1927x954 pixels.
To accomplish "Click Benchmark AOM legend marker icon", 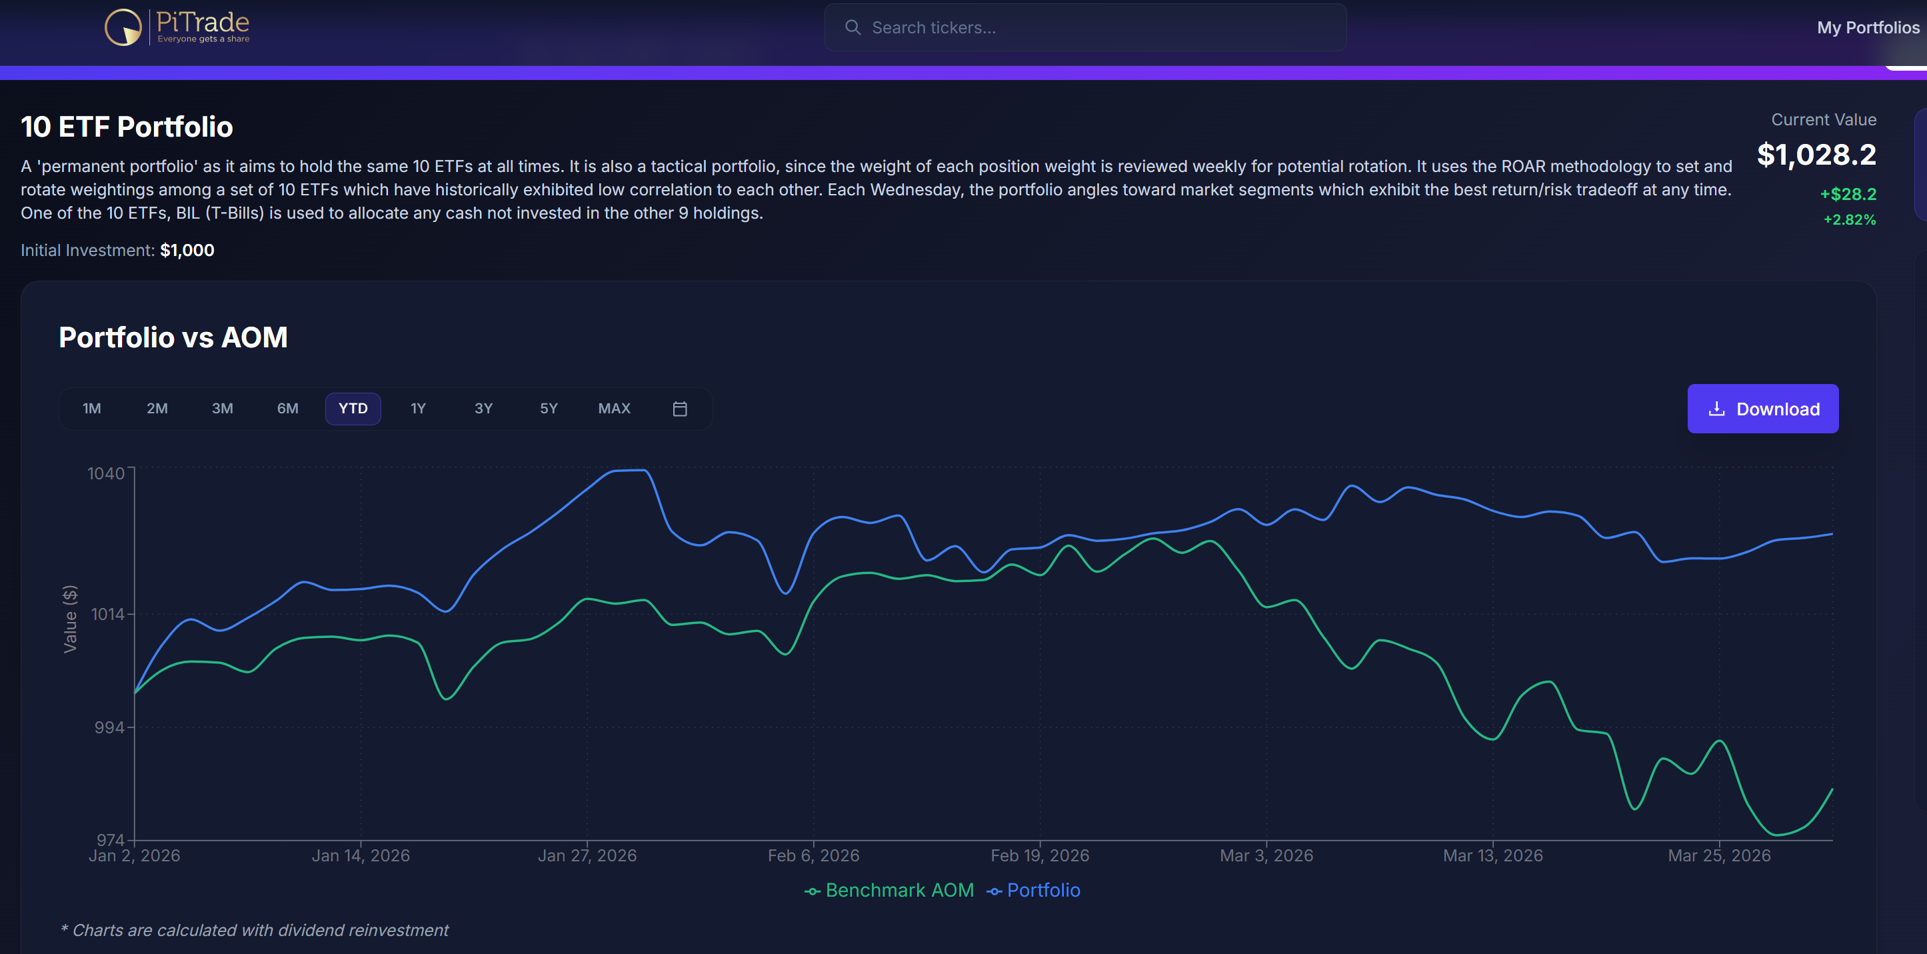I will pos(813,891).
